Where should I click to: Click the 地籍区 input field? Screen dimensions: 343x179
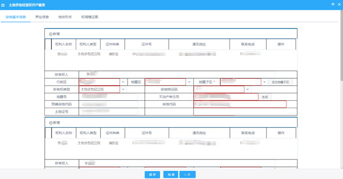[165, 82]
